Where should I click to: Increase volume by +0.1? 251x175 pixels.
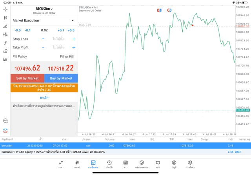pos(61,30)
